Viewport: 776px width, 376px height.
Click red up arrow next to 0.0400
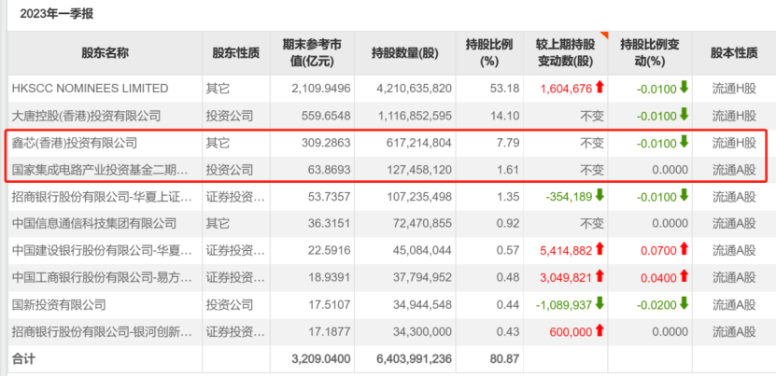pyautogui.click(x=684, y=278)
